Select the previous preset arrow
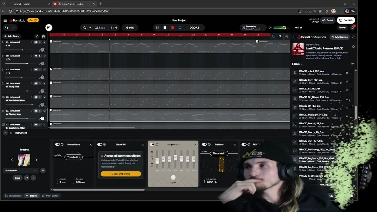This screenshot has height=212, width=377. [12, 160]
